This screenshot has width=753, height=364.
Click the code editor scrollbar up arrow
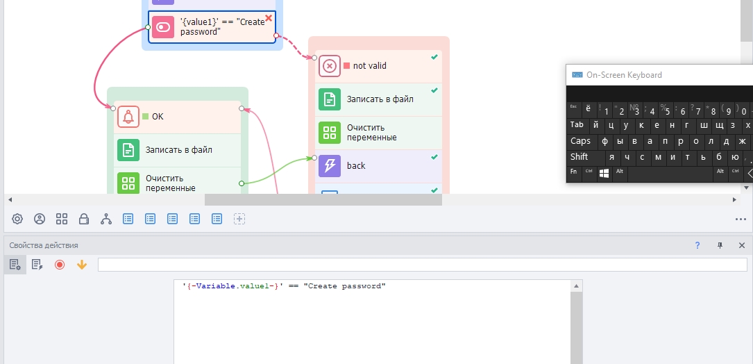[x=576, y=286]
